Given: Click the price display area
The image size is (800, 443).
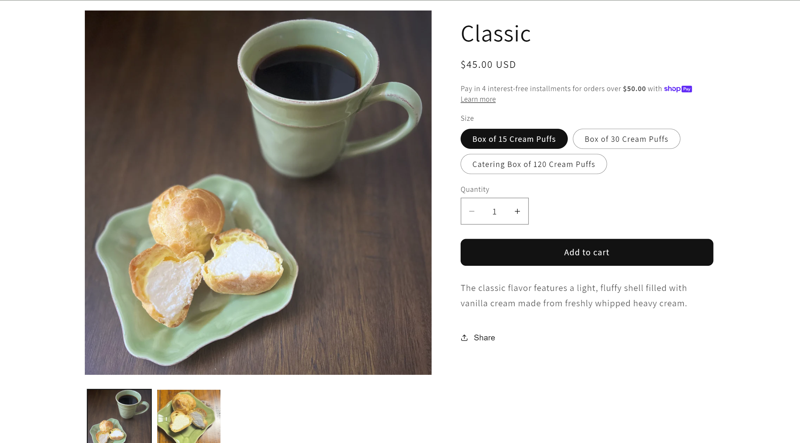Looking at the screenshot, I should [x=488, y=64].
